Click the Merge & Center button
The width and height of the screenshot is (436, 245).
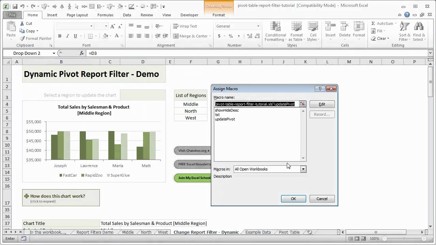coord(192,36)
